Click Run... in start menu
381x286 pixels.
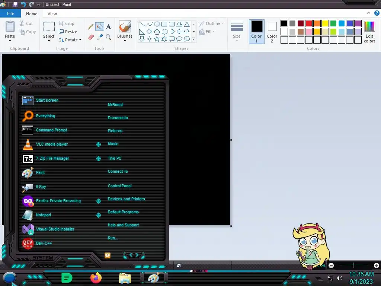[x=113, y=238]
